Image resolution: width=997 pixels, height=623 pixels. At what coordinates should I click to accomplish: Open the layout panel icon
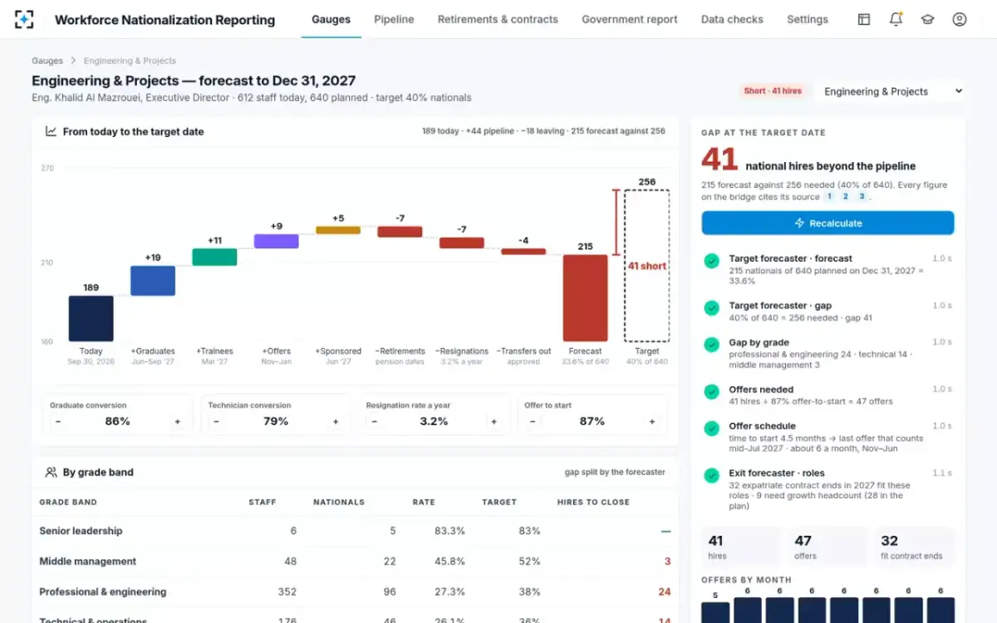864,19
